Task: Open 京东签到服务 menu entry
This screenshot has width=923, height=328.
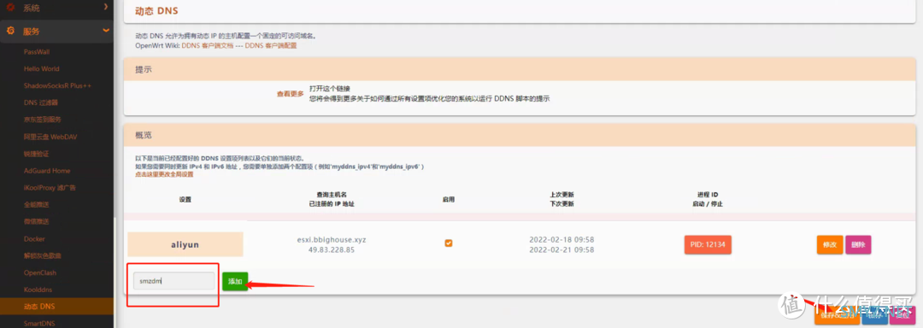Action: (43, 120)
